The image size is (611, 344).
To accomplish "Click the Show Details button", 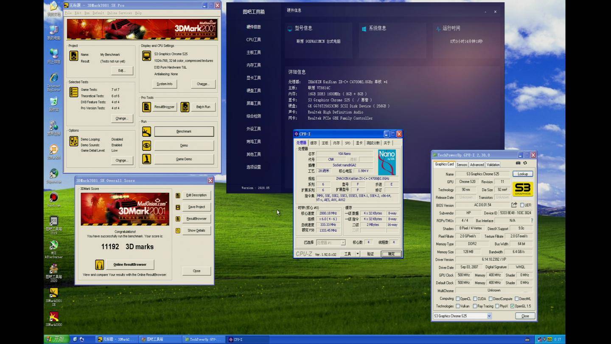I will coord(196,231).
